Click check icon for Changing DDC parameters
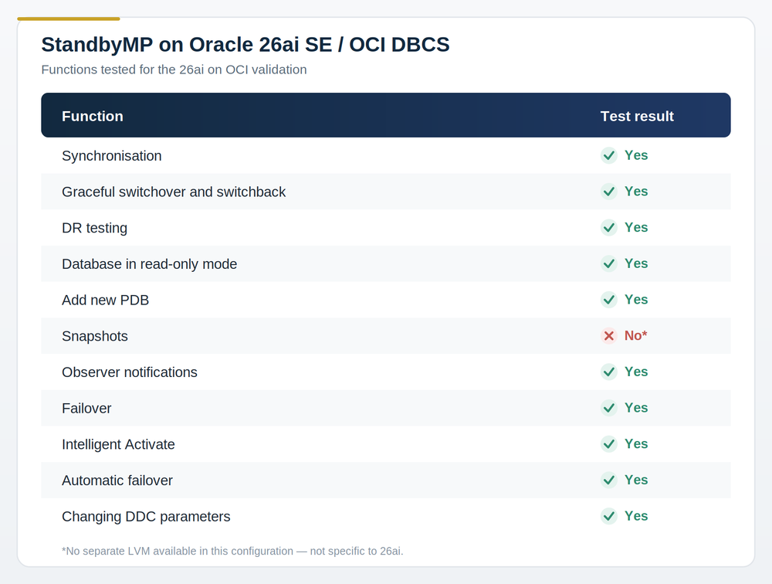This screenshot has height=584, width=772. [609, 516]
